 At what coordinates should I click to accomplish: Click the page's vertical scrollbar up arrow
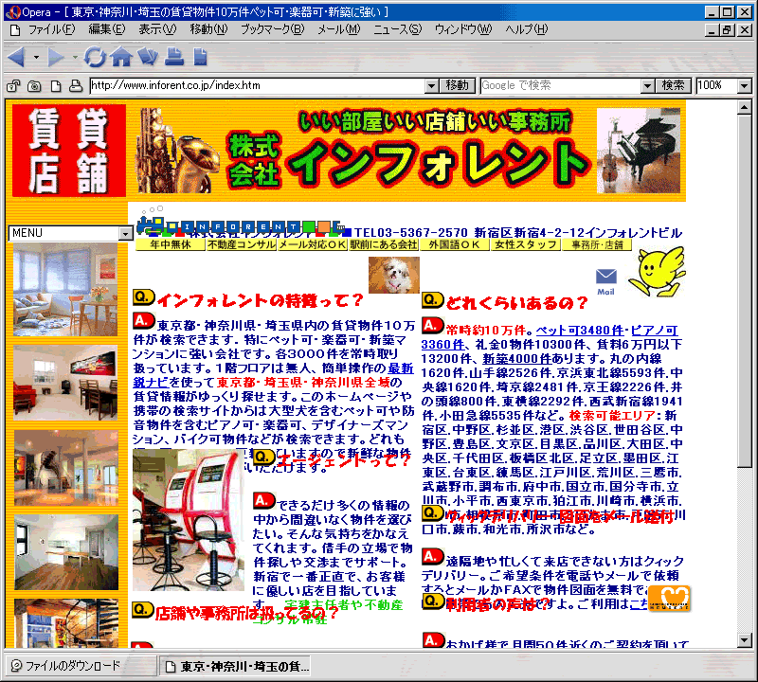click(x=744, y=107)
